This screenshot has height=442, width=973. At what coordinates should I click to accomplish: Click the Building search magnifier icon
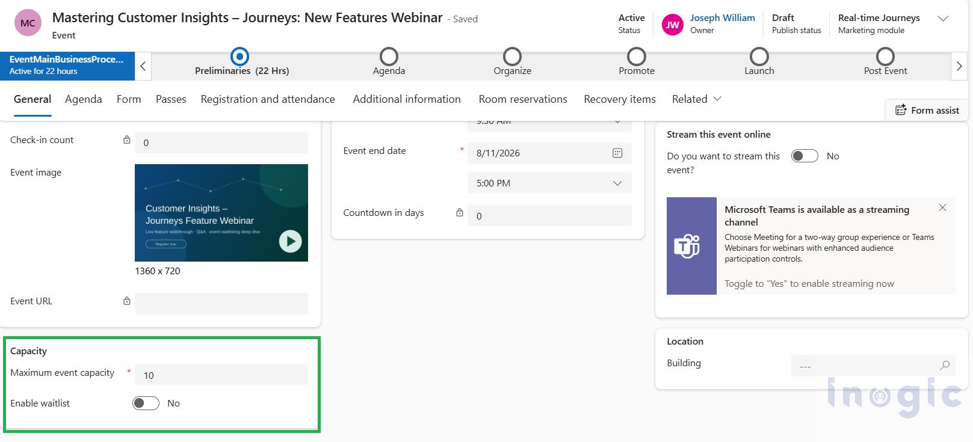(945, 365)
